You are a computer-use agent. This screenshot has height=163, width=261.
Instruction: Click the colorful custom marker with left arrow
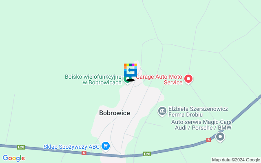(130, 70)
